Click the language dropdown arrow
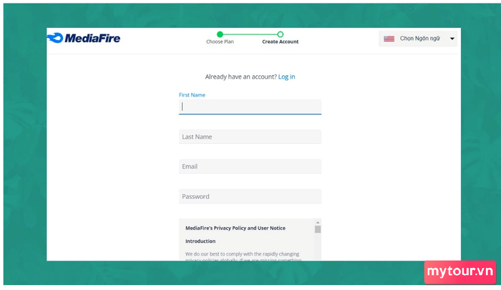 tap(452, 39)
